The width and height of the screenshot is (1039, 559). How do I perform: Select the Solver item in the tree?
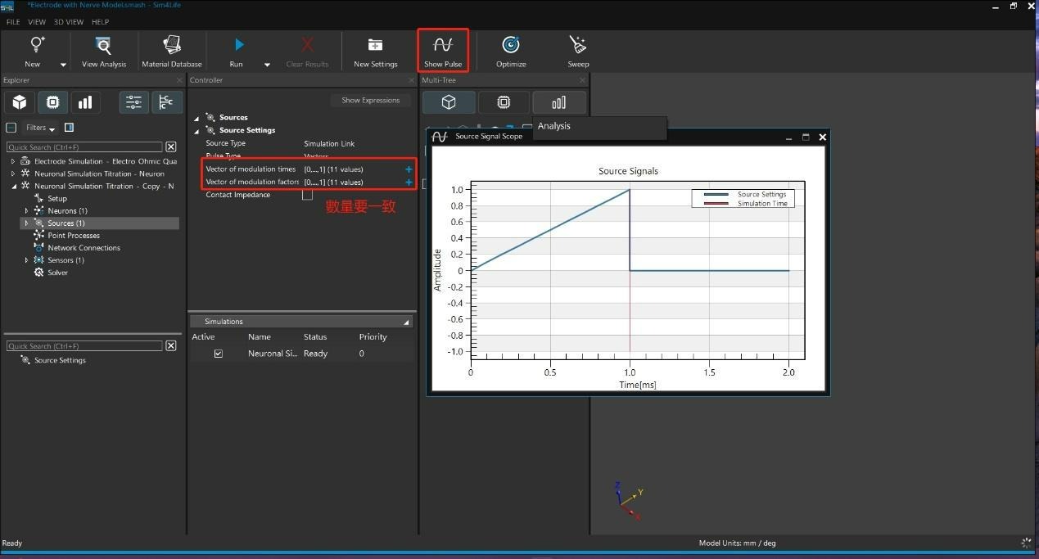point(57,273)
